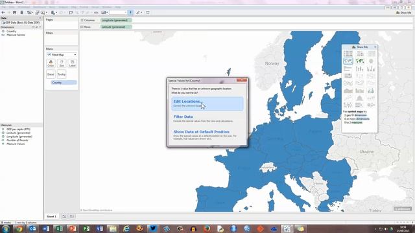The image size is (415, 233).
Task: Open dropdown arrow beside Clear Sheet icon
Action: point(47,12)
